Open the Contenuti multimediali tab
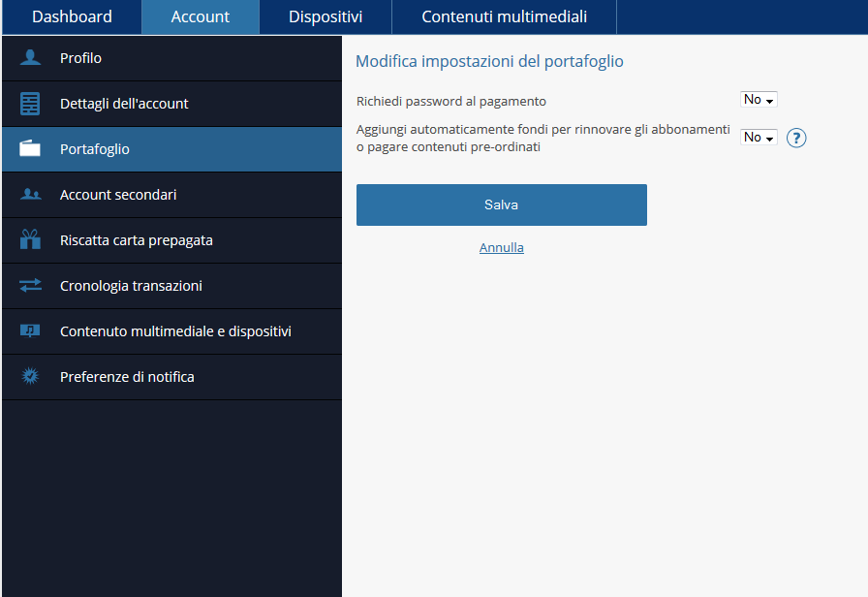Screen dimensions: 868x597 505,17
